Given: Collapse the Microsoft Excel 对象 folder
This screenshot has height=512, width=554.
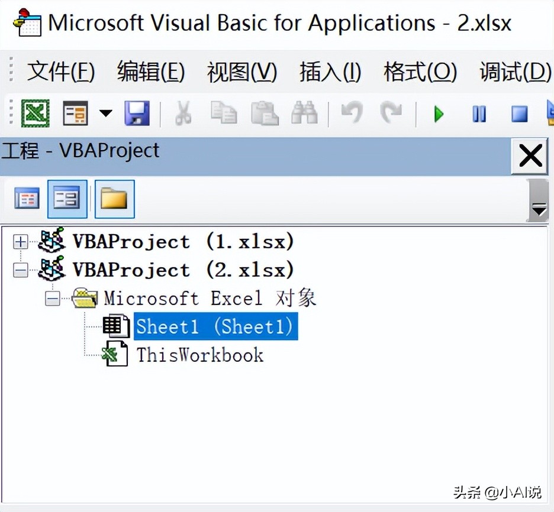Looking at the screenshot, I should (x=53, y=299).
